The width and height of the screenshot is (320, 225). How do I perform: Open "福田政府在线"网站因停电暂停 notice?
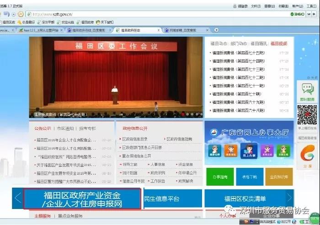point(67,157)
